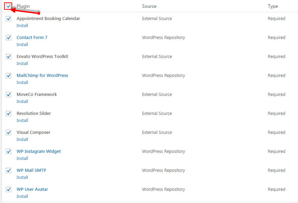Click the Plugin column header
Viewport: 298px width, 203px height.
click(x=23, y=6)
